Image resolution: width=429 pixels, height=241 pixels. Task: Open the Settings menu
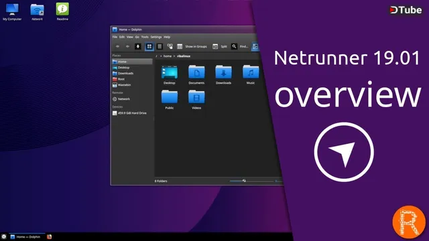(156, 37)
